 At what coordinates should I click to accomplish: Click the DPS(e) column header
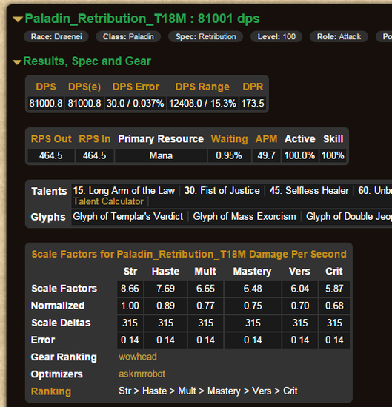[x=84, y=87]
